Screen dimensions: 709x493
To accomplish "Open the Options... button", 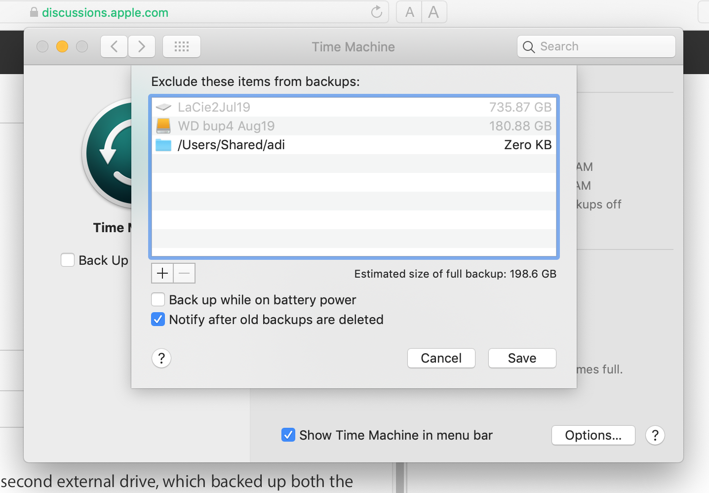I will (593, 435).
